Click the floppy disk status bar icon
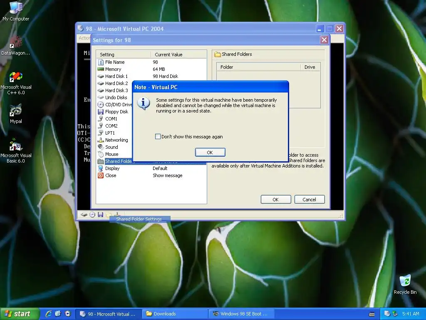The height and width of the screenshot is (320, 426). pyautogui.click(x=101, y=215)
